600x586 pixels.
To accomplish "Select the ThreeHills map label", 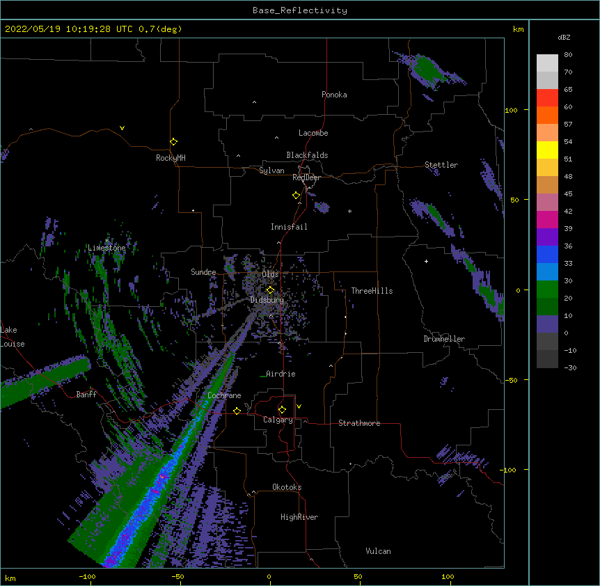I will pos(372,291).
